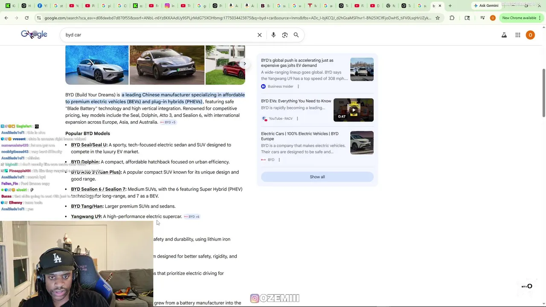This screenshot has width=546, height=307.
Task: Click the Business Insider source label
Action: click(x=280, y=87)
